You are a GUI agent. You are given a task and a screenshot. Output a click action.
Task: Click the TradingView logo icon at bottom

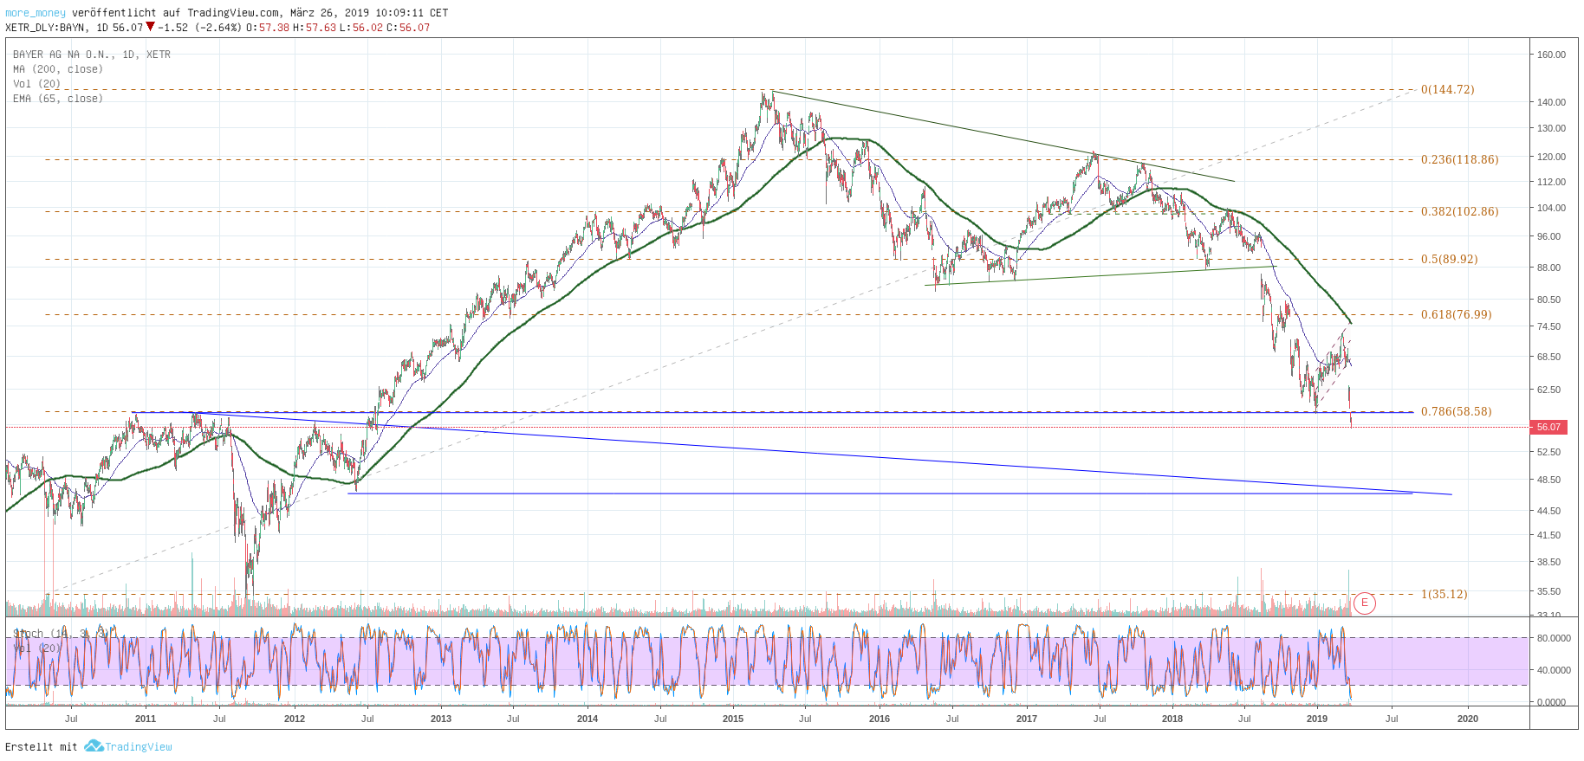[94, 746]
